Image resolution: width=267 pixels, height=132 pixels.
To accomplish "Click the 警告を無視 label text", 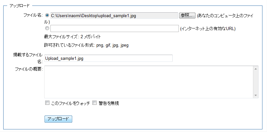I will point(109,103).
